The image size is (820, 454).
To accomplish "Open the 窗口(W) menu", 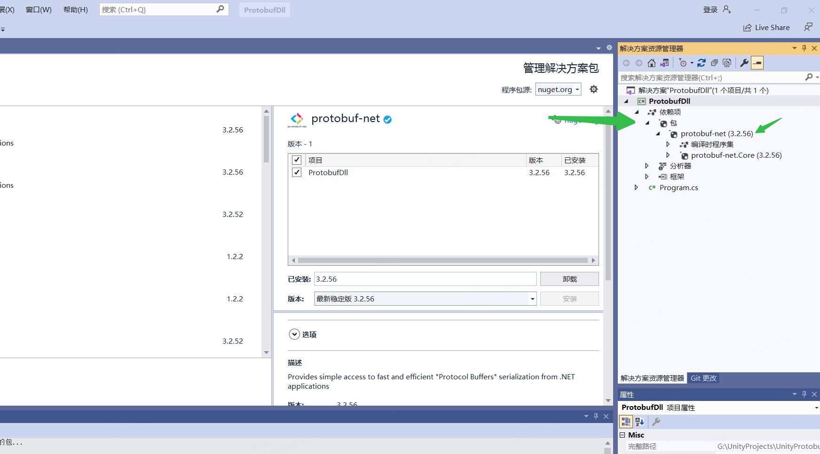I will (x=39, y=9).
